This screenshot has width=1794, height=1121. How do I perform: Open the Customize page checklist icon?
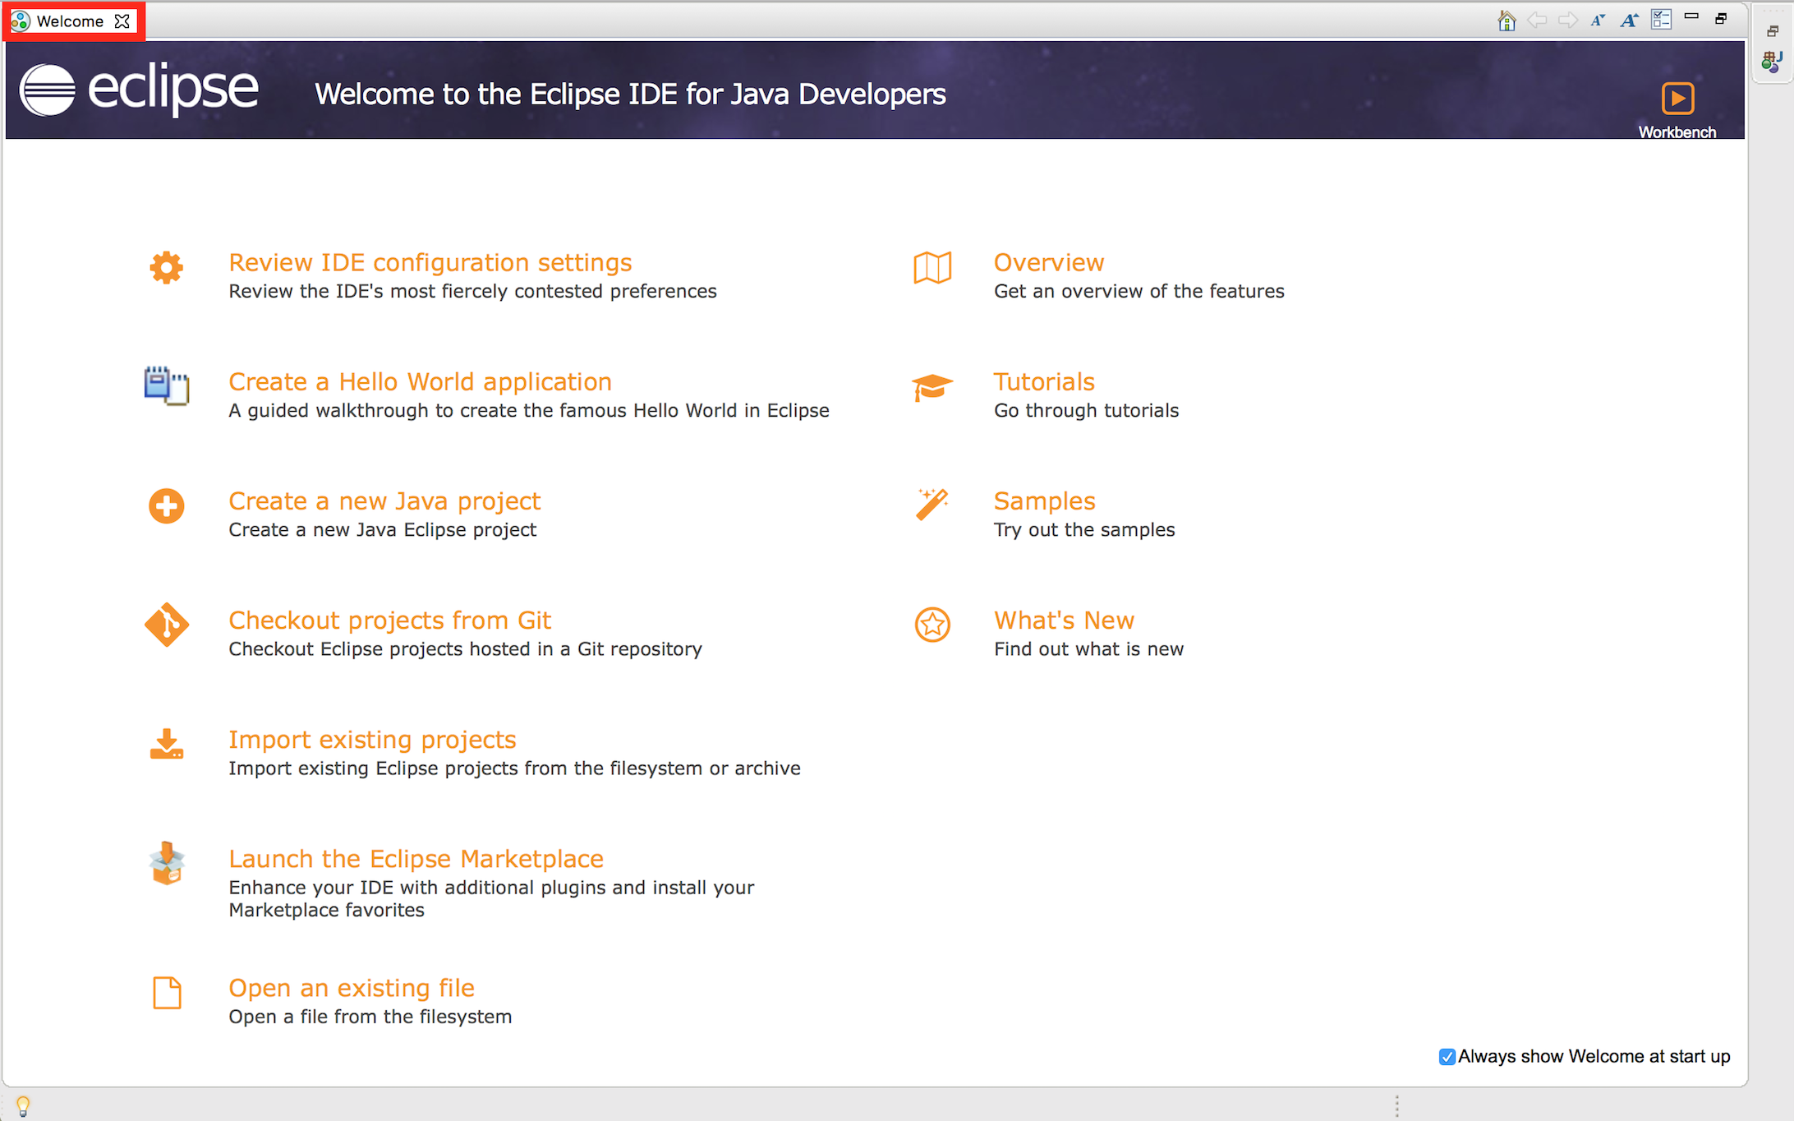point(1661,20)
